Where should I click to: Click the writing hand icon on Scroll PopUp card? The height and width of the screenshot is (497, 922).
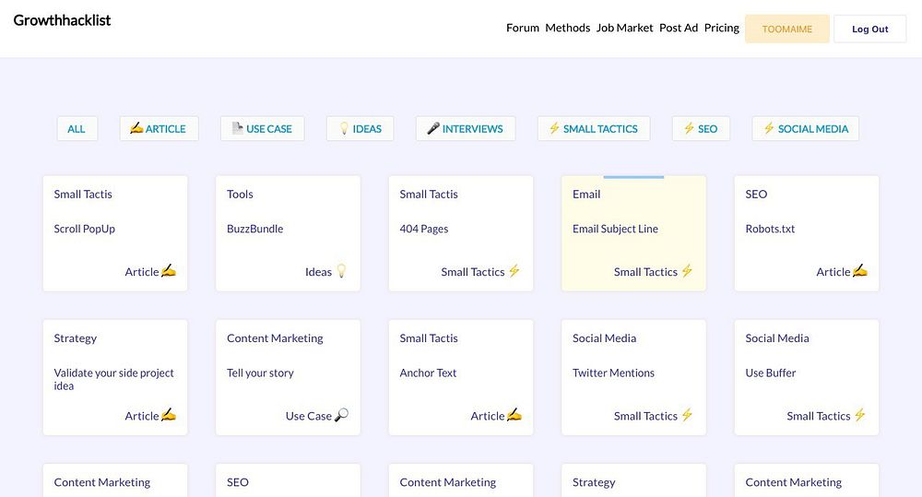click(169, 270)
